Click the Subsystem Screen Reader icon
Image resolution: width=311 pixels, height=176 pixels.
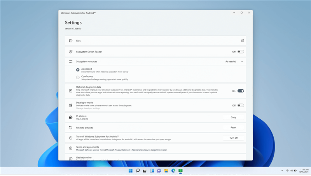pyautogui.click(x=71, y=52)
